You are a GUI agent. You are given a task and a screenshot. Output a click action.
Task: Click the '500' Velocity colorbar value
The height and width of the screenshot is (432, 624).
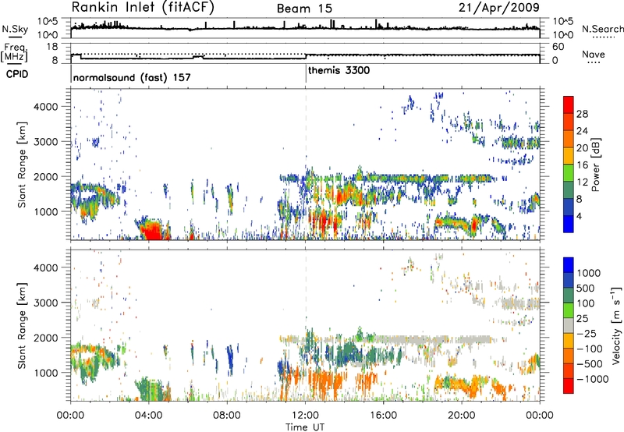(x=585, y=288)
